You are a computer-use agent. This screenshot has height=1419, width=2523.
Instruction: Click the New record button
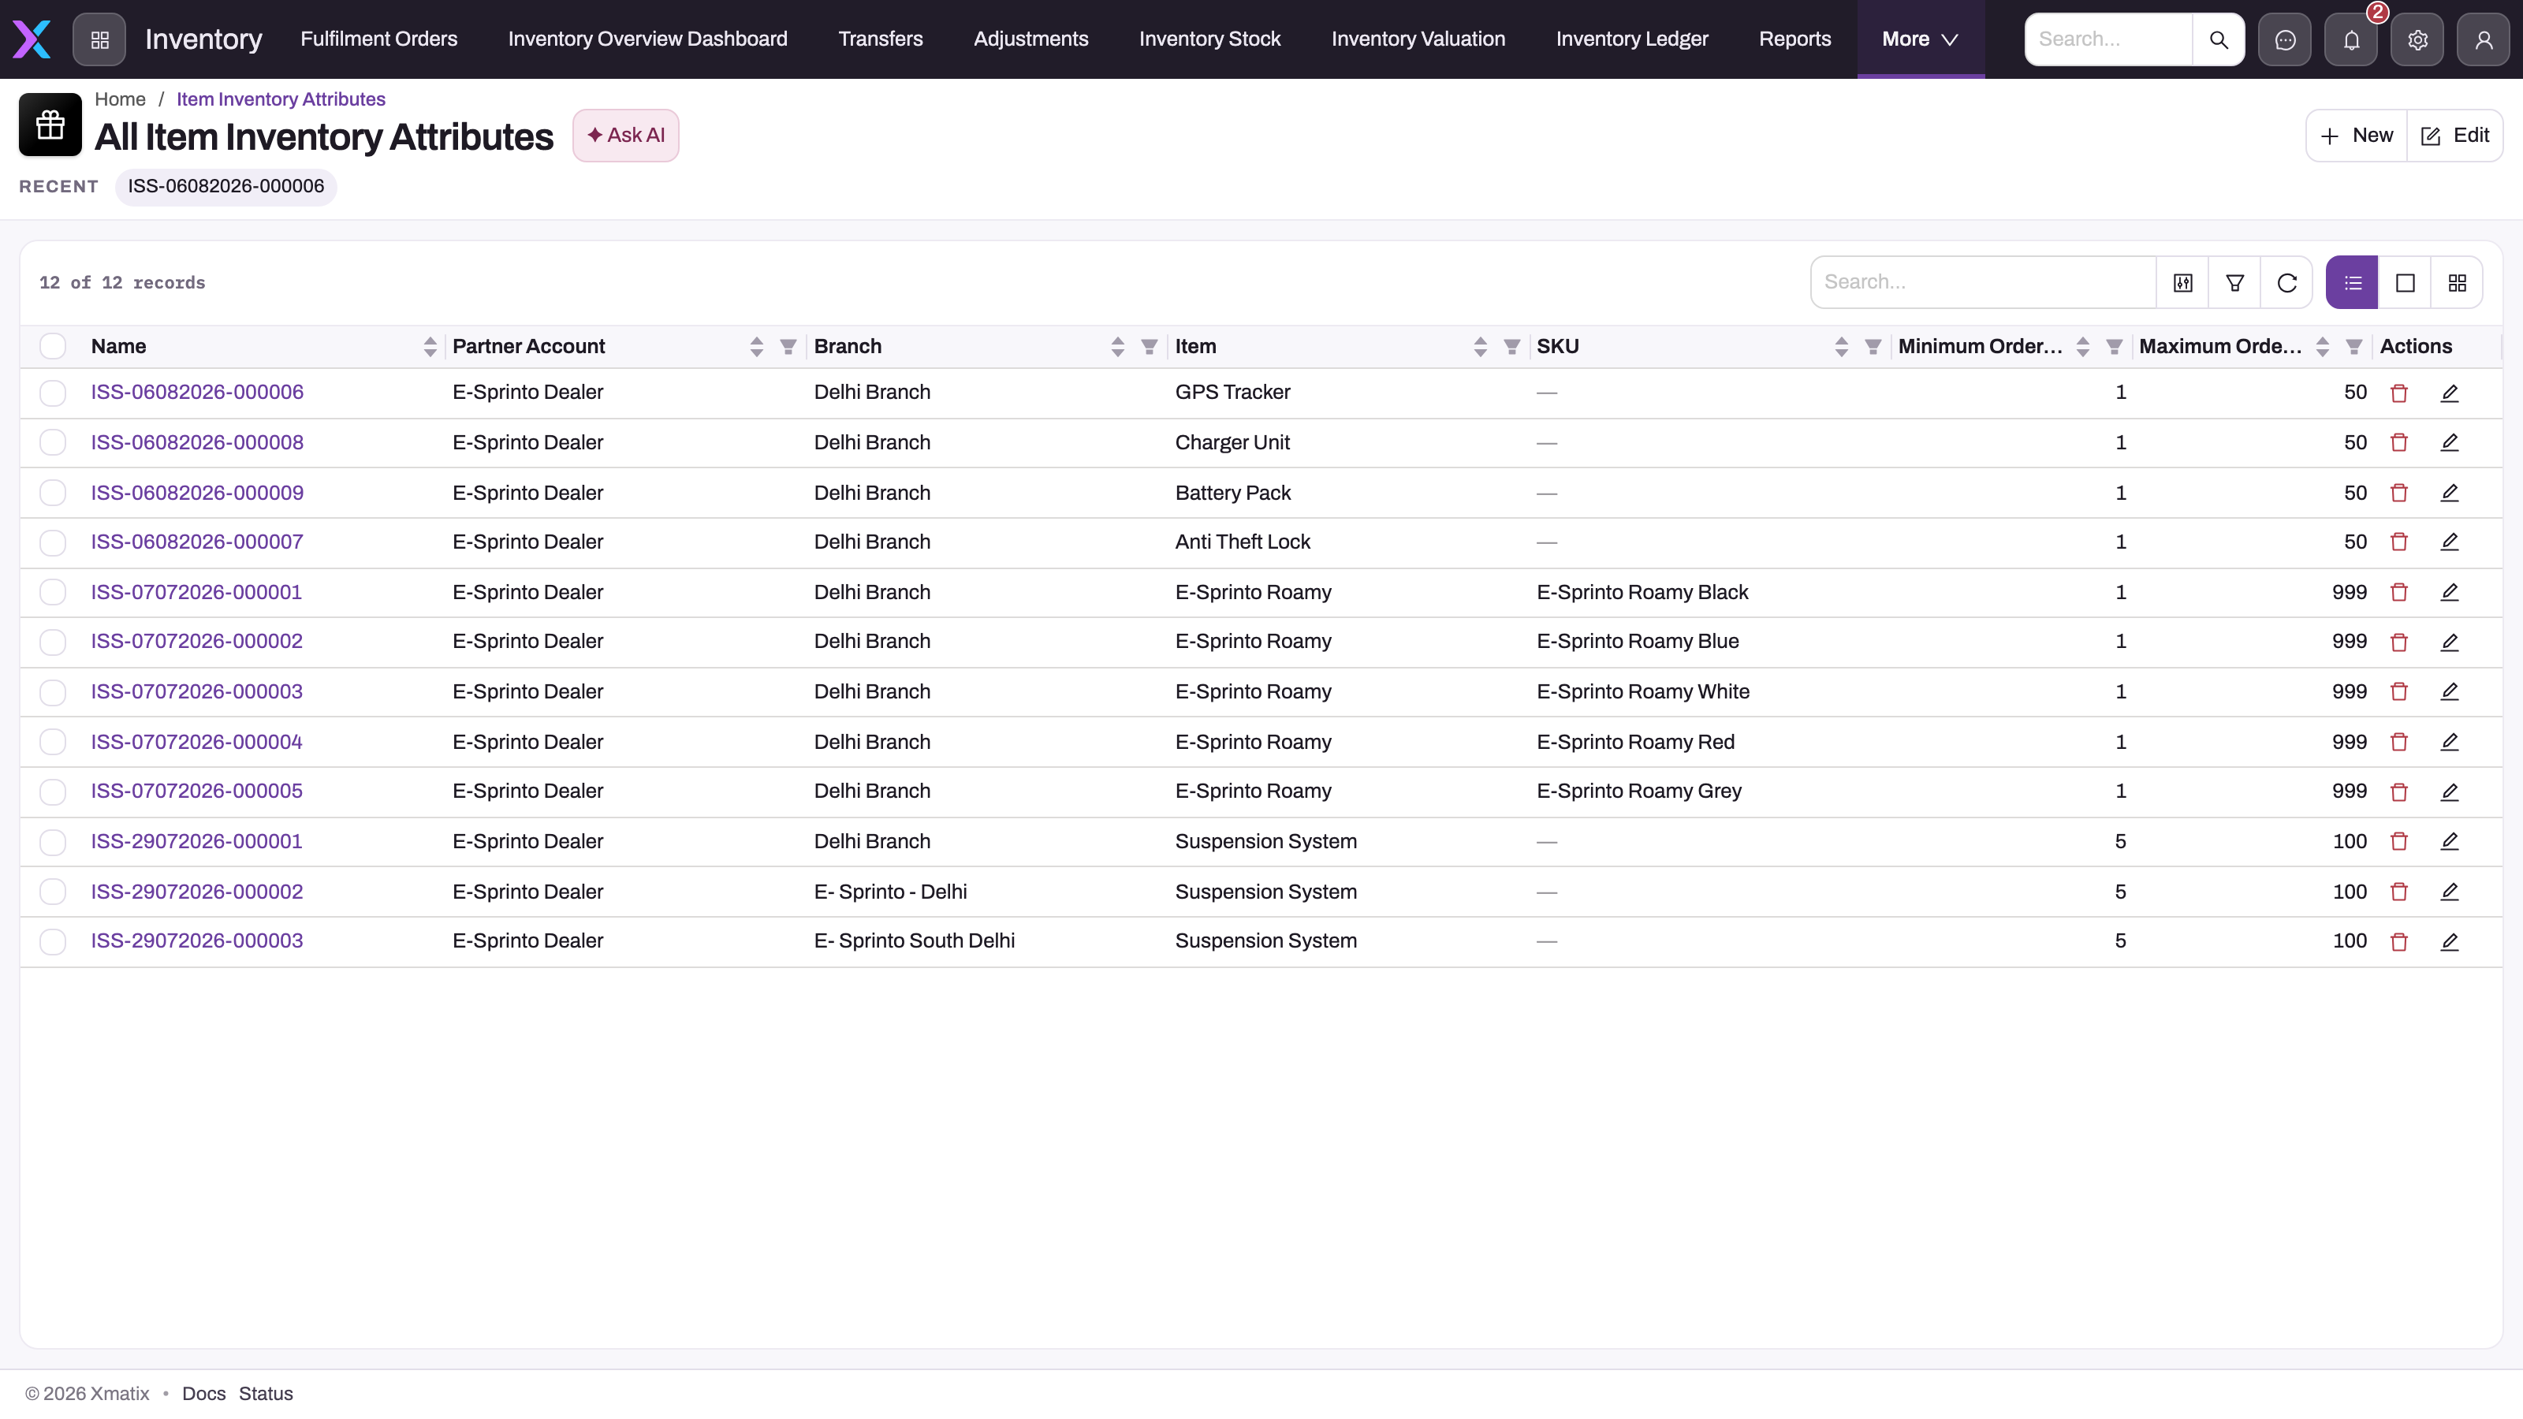(x=2357, y=135)
